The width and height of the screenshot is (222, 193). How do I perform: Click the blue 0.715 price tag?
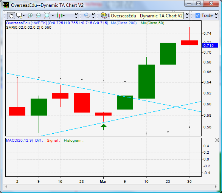210,45
